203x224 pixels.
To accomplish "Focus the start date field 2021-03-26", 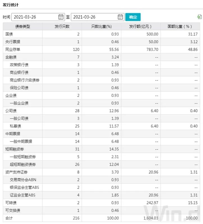I will pos(38,17).
